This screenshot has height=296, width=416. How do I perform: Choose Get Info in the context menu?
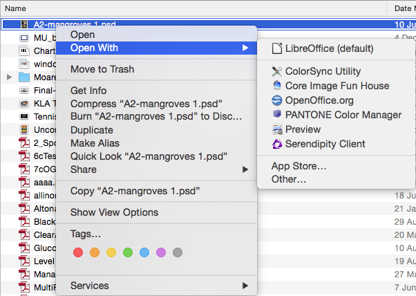(157, 91)
